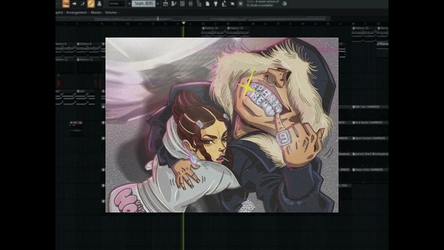The height and width of the screenshot is (250, 444).
Task: Open the Piano roll view icon
Action: click(x=174, y=3)
